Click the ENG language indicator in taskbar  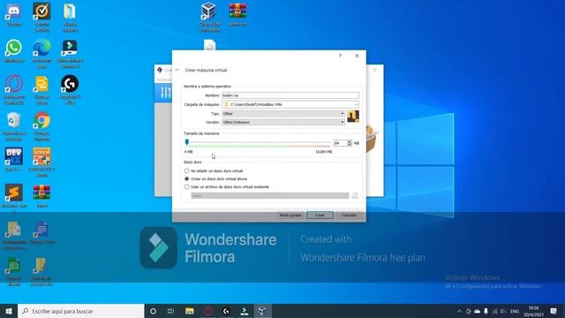515,311
